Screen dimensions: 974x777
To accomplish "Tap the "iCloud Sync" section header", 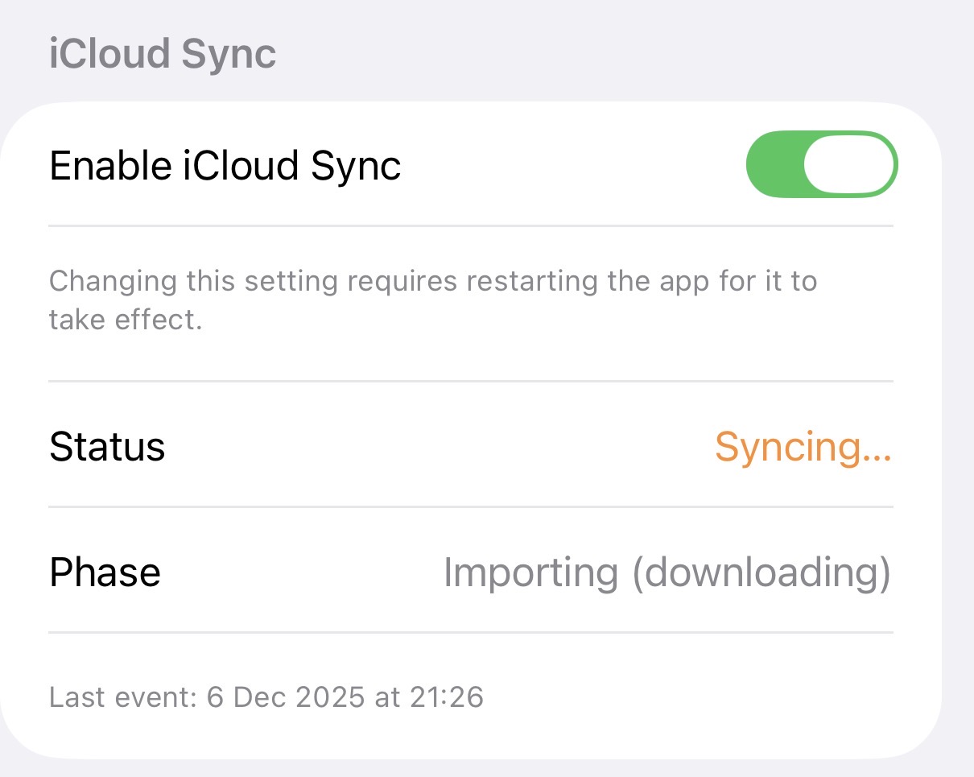I will [163, 54].
